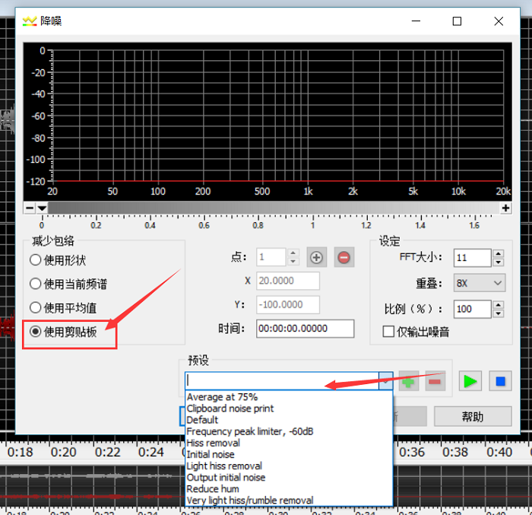Viewport: 532px width, 515px height.
Task: Click the 时间 time input field
Action: point(306,329)
